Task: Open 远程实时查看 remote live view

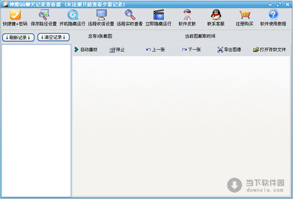Action: pyautogui.click(x=130, y=18)
